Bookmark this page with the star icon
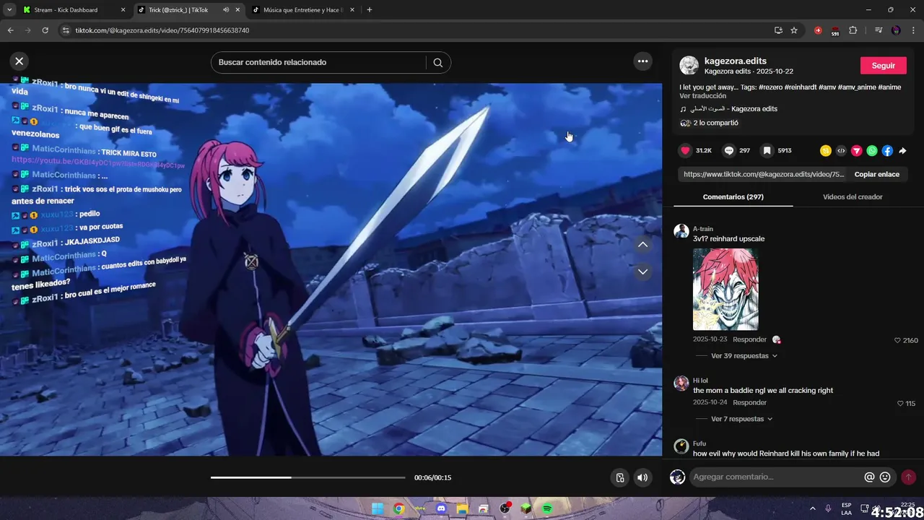Image resolution: width=924 pixels, height=520 pixels. (794, 30)
